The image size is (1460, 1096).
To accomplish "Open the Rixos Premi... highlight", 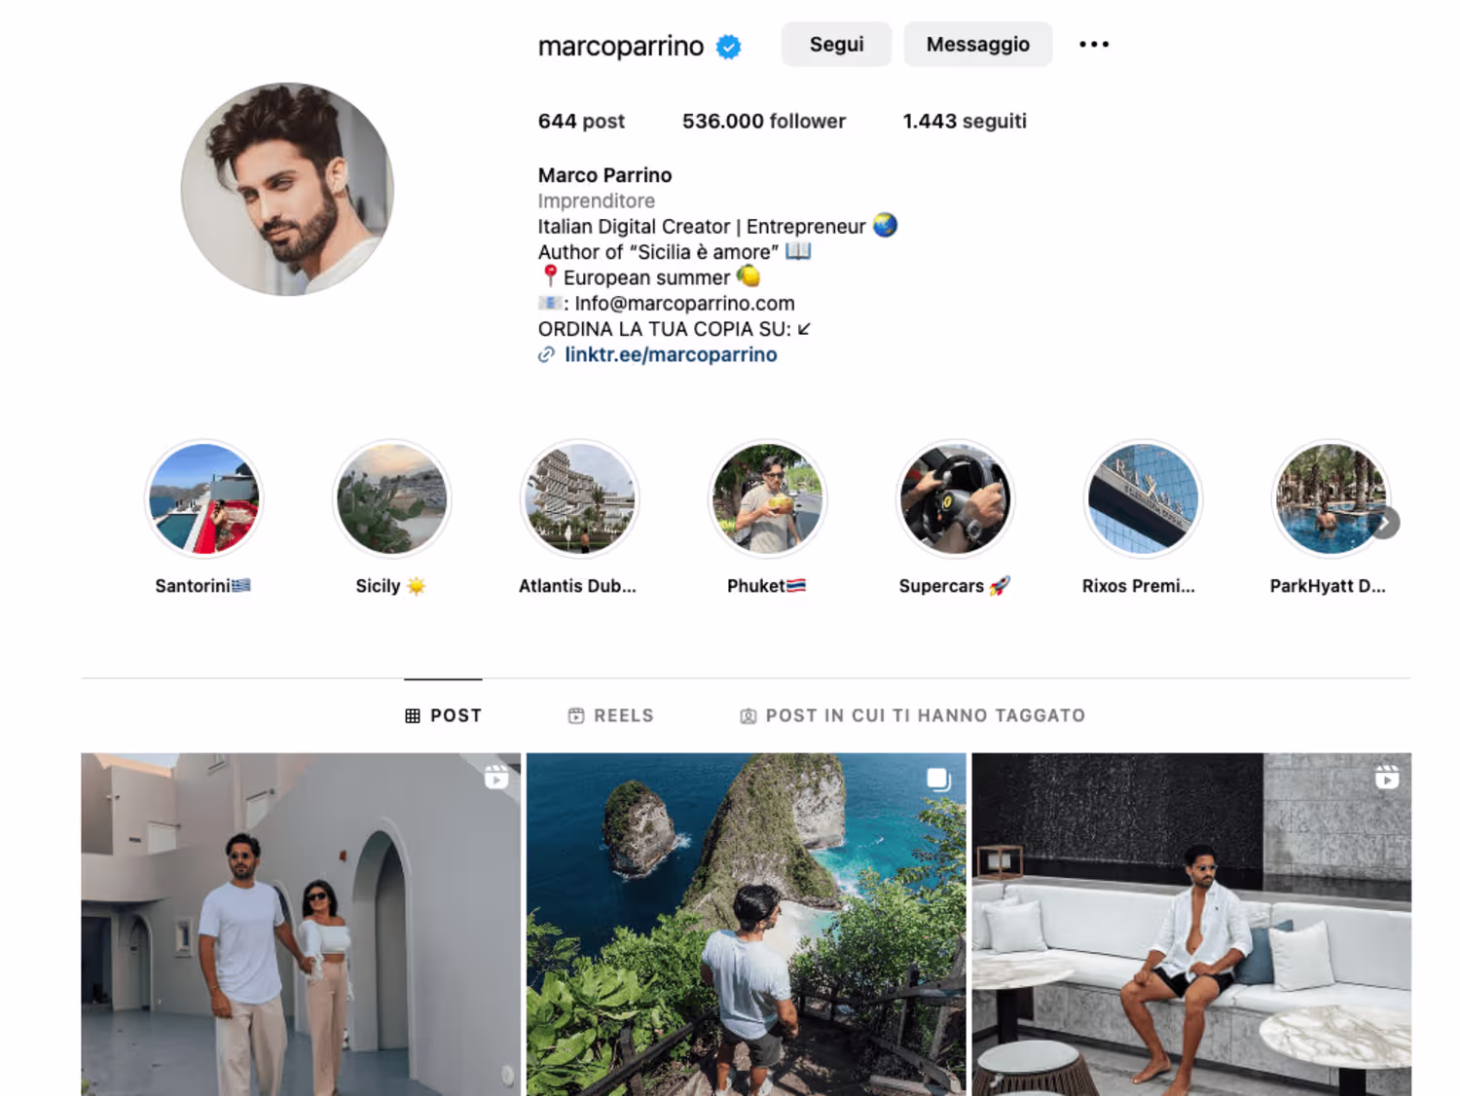I will tap(1143, 499).
